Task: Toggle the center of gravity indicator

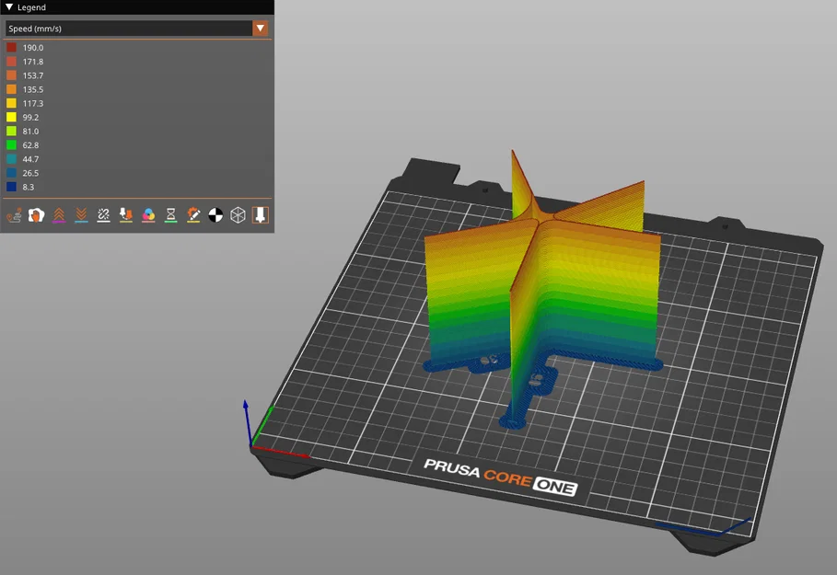Action: 215,214
